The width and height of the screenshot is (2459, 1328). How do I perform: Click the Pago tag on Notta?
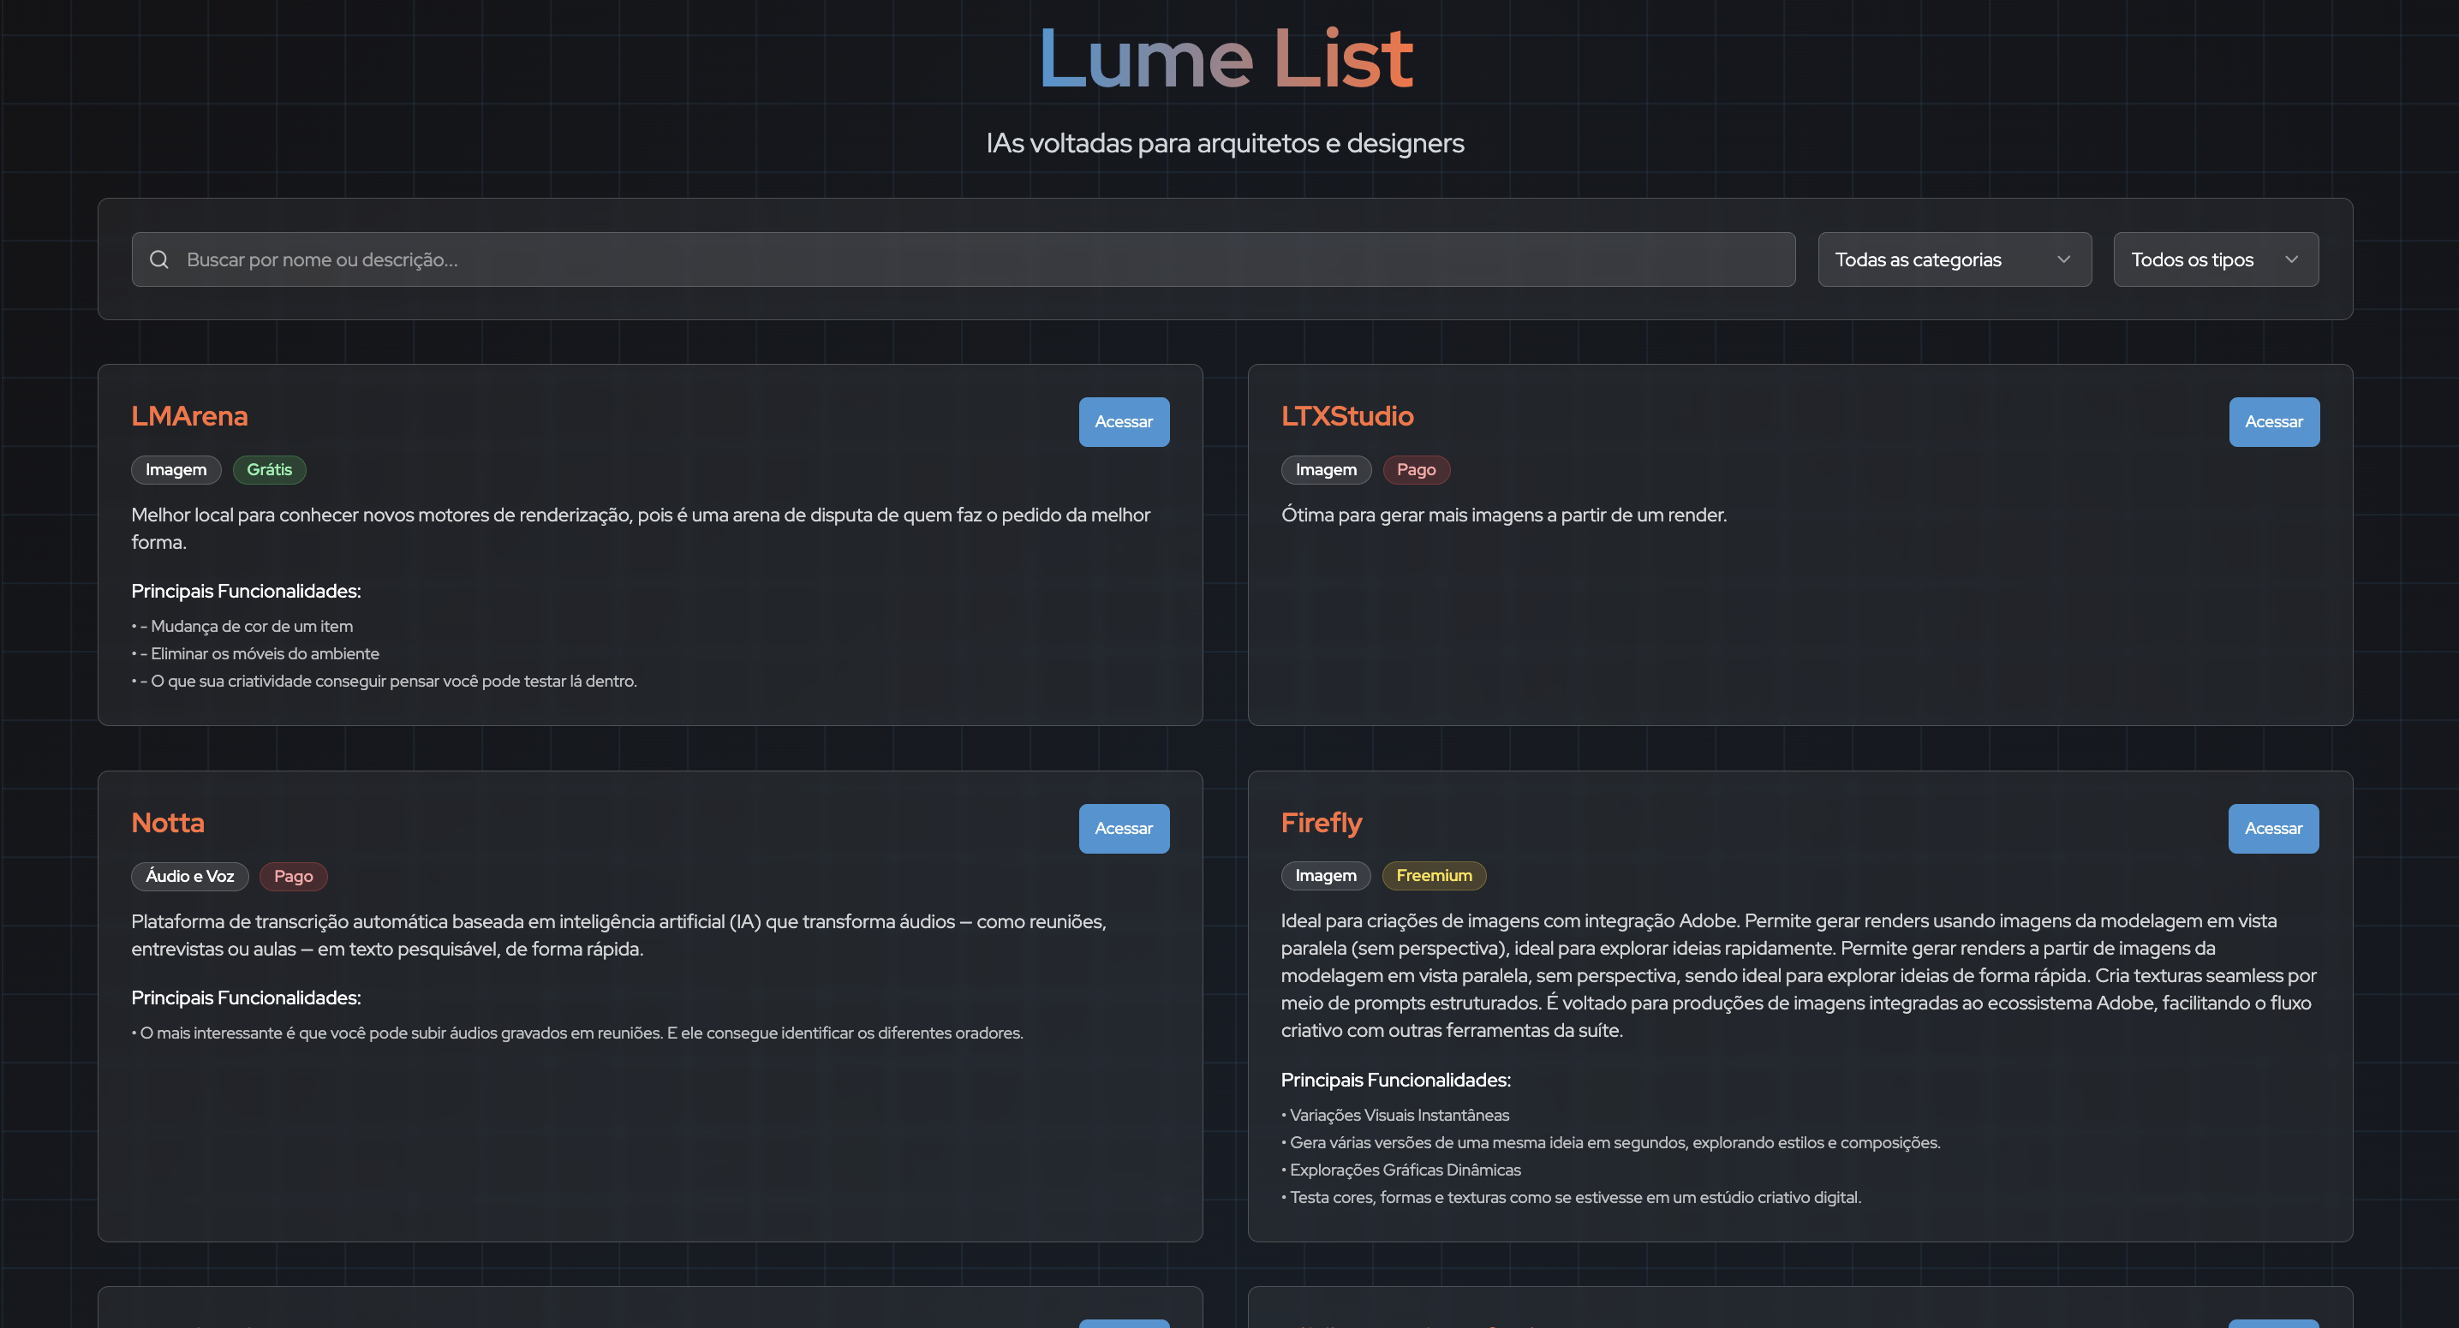[293, 876]
